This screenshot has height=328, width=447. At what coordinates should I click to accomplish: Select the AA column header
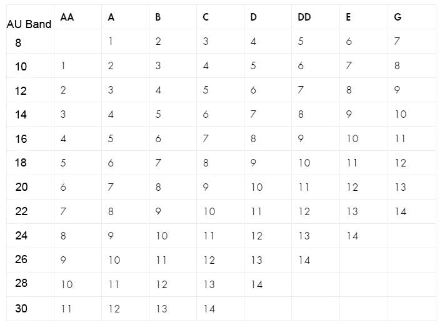(68, 17)
